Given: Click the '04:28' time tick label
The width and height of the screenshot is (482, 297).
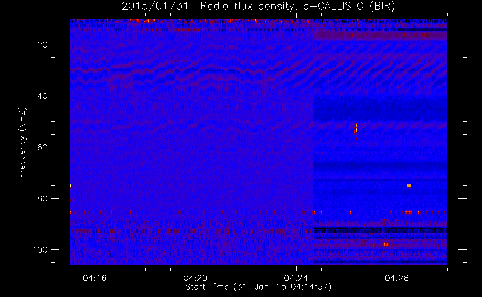Looking at the screenshot, I should (x=397, y=278).
